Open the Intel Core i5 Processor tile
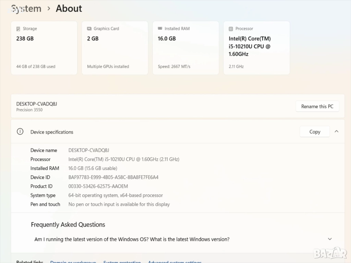351x263 pixels. 256,48
